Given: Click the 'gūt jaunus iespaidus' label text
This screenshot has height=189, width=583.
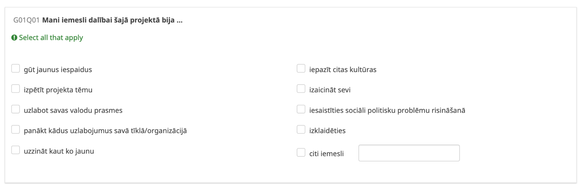Looking at the screenshot, I should (x=58, y=70).
